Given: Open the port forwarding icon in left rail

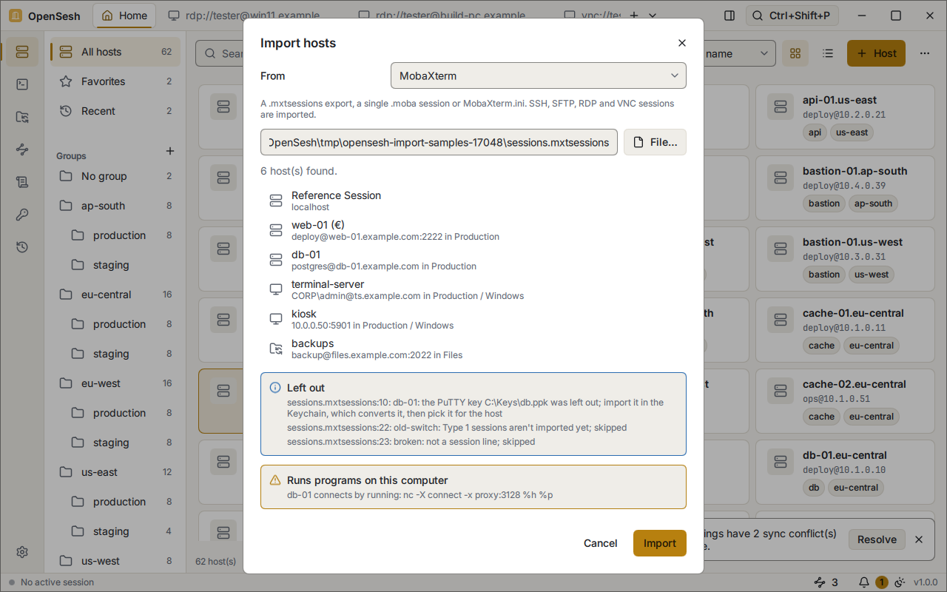Looking at the screenshot, I should [22, 149].
